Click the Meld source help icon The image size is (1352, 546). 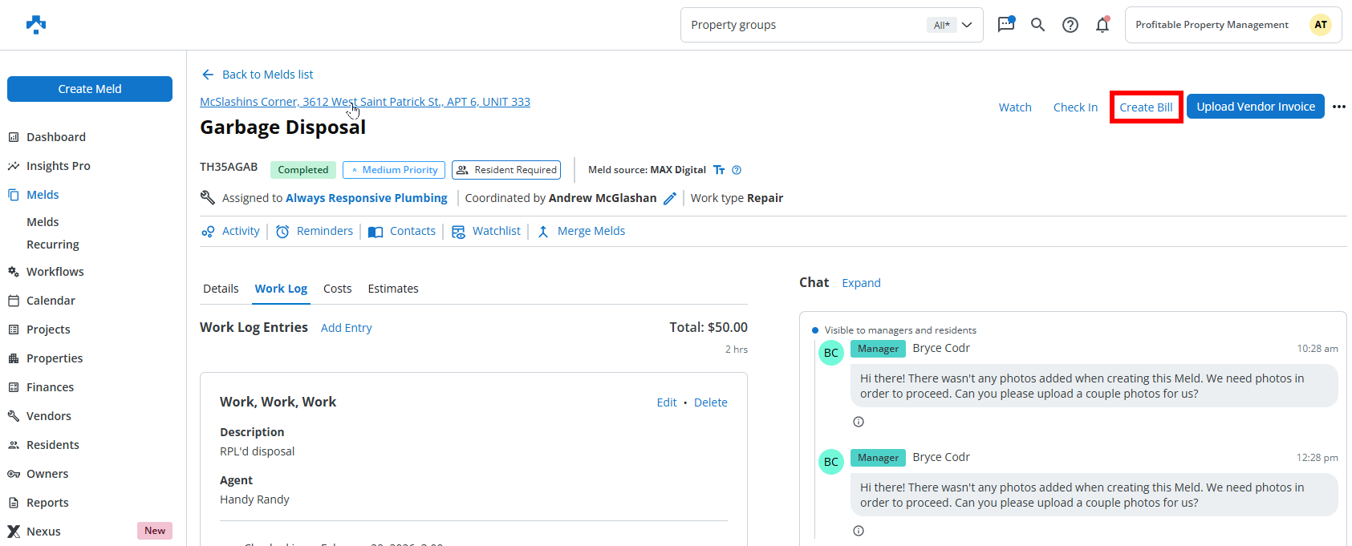[x=737, y=170]
